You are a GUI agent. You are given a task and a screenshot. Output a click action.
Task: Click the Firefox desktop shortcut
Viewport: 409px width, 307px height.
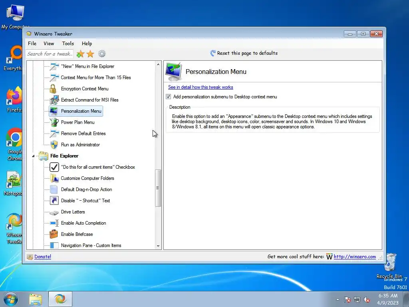(x=15, y=99)
